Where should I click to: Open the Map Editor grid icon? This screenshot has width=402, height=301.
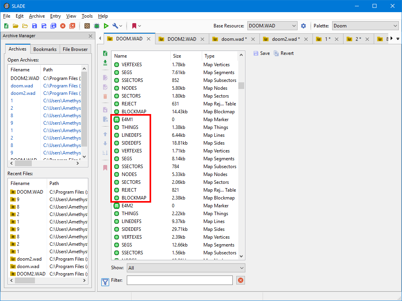[97, 26]
